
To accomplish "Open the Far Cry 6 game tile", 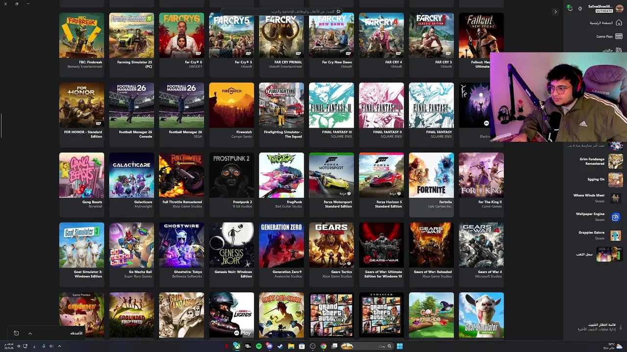I will 181,44.
